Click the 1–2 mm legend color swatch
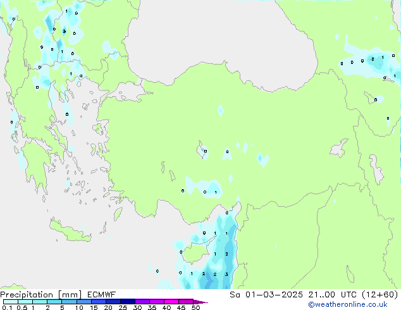 point(40,302)
